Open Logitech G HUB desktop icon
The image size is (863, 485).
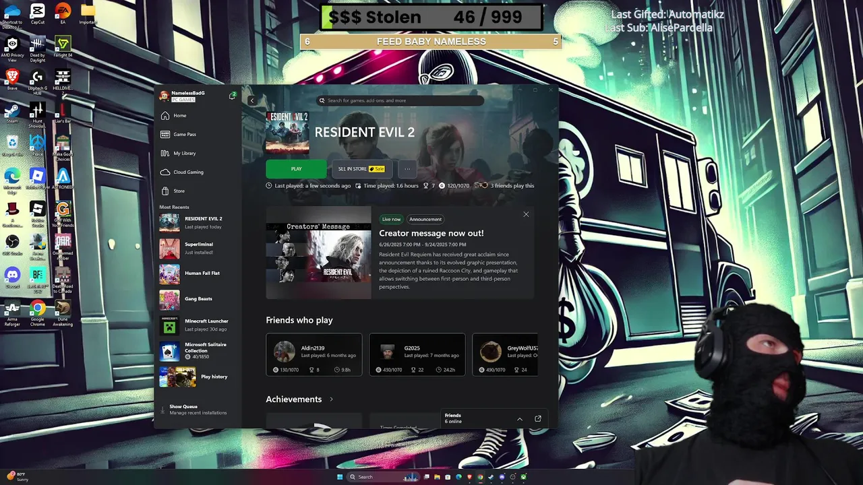(38, 82)
